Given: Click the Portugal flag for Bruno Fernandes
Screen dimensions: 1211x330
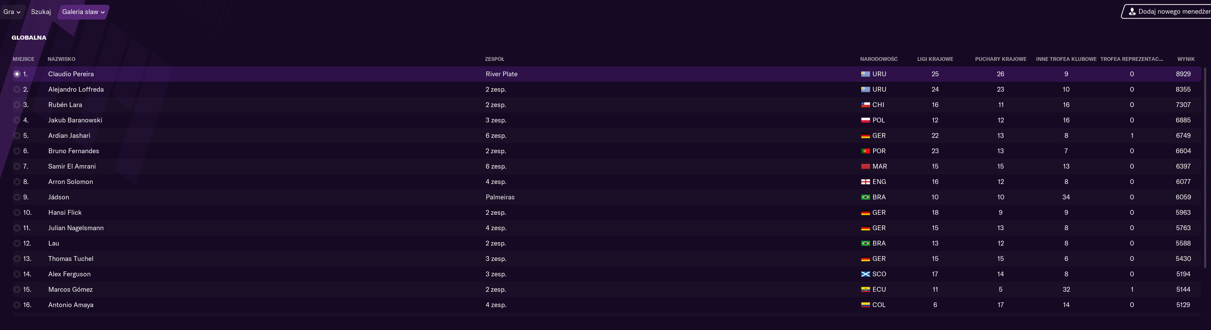Looking at the screenshot, I should (x=865, y=151).
